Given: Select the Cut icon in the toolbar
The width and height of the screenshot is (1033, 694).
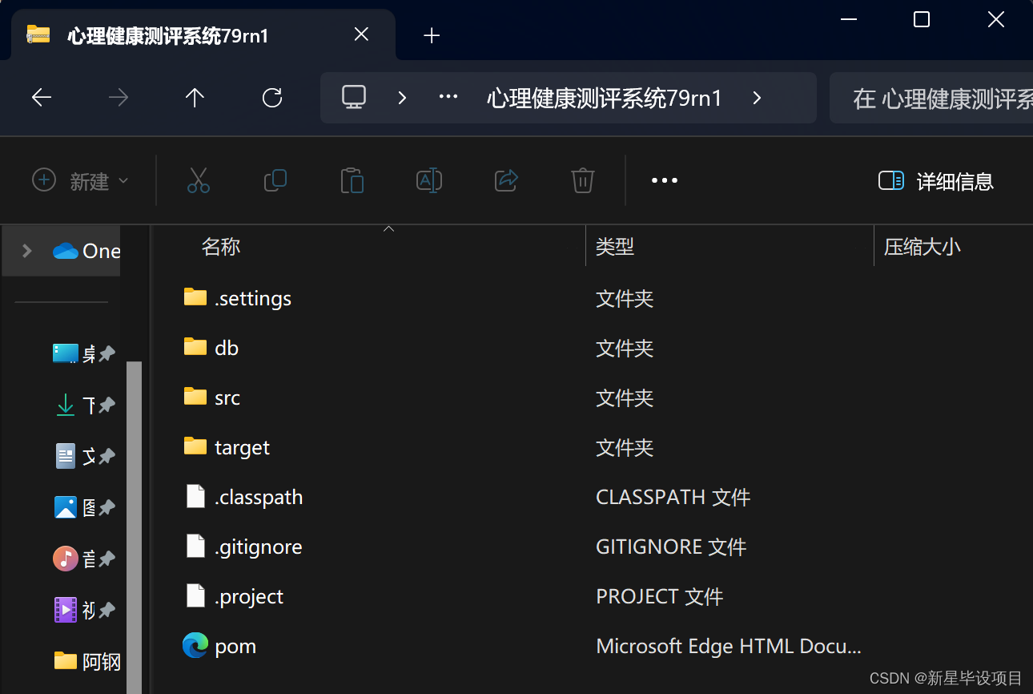Looking at the screenshot, I should click(x=198, y=180).
